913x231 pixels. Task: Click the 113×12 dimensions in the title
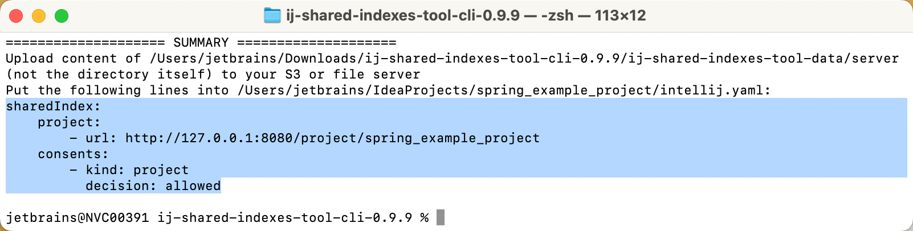(x=620, y=15)
